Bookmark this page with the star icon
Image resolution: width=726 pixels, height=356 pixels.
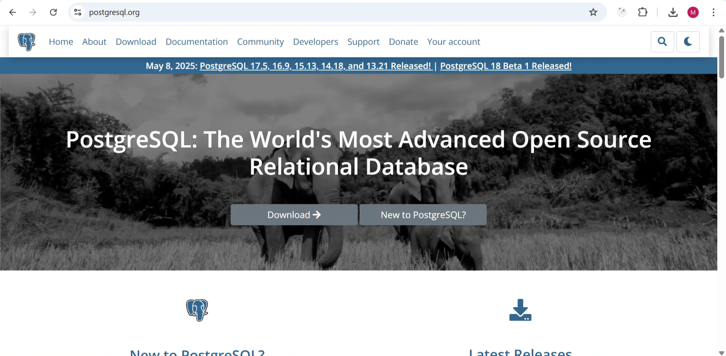593,12
